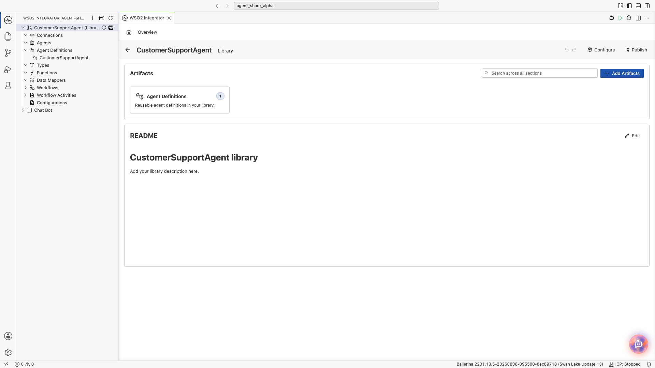The image size is (655, 368).
Task: Collapse the CustomerSupportAgent library tree node
Action: pyautogui.click(x=23, y=28)
